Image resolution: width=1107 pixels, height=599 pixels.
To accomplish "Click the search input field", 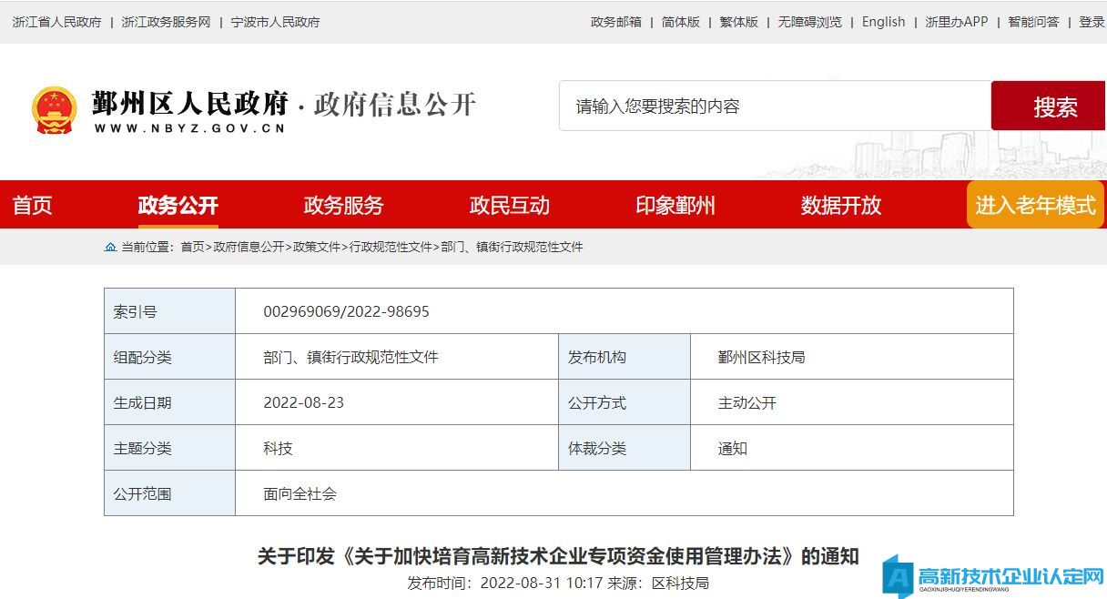I will [x=774, y=107].
